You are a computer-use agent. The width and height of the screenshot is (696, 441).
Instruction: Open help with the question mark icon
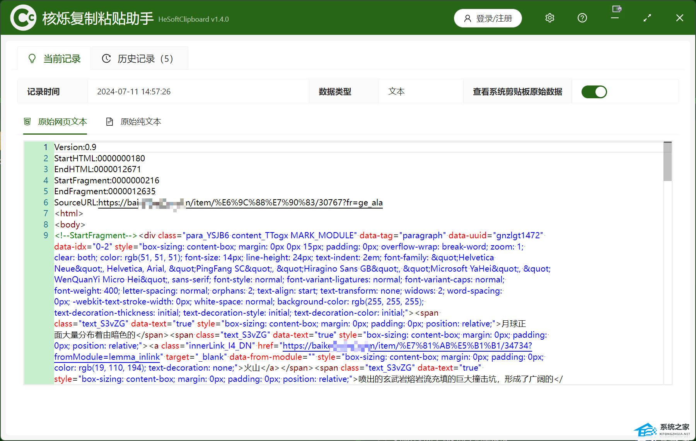click(x=582, y=18)
